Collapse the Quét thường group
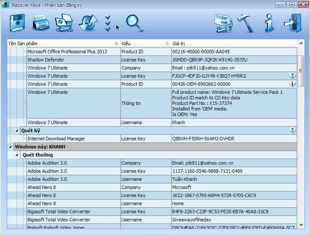 (x=17, y=155)
